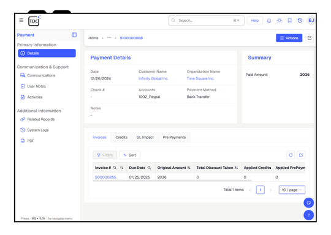The width and height of the screenshot is (331, 235).
Task: Open the hamburger navigation menu
Action: [21, 20]
